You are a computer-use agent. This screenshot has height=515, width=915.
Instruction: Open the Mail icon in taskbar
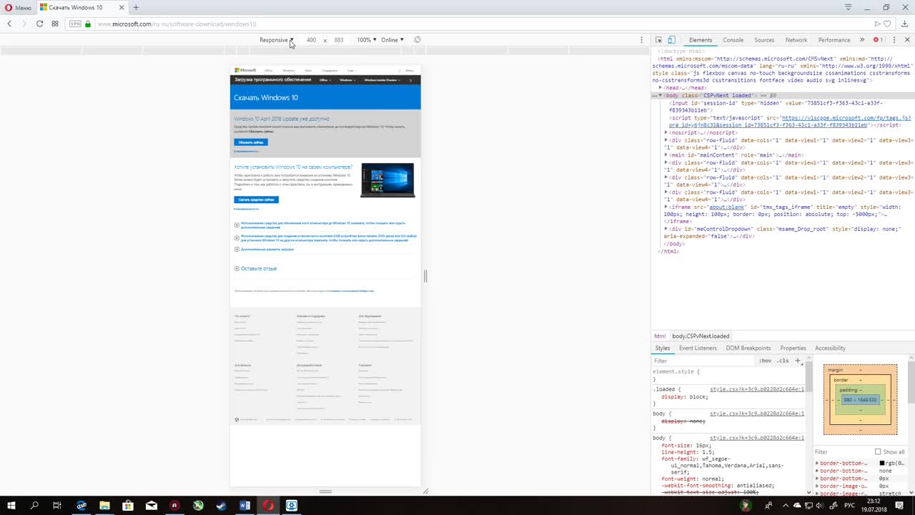coord(152,506)
